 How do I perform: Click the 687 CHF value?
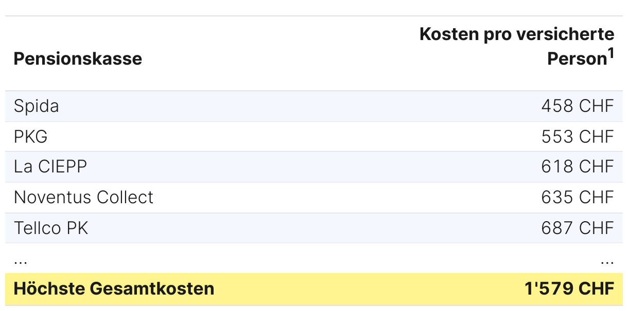point(578,228)
